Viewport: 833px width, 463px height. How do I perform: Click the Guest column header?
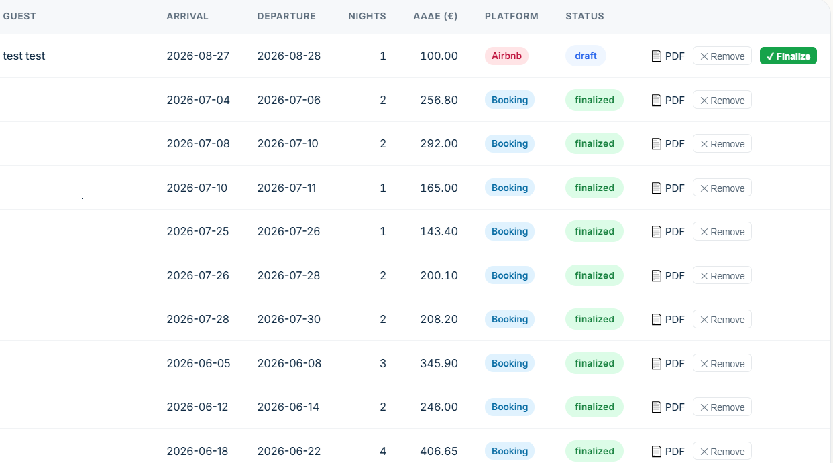click(x=19, y=16)
